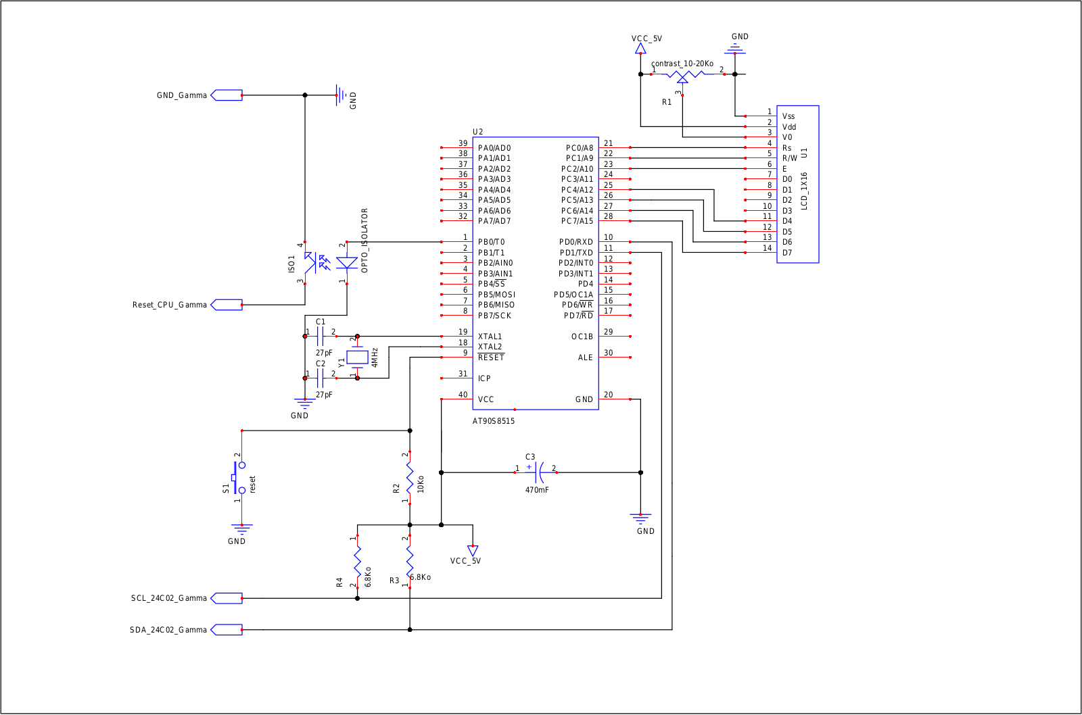Select the U2 AT90S8515 microcontroller body

(536, 273)
